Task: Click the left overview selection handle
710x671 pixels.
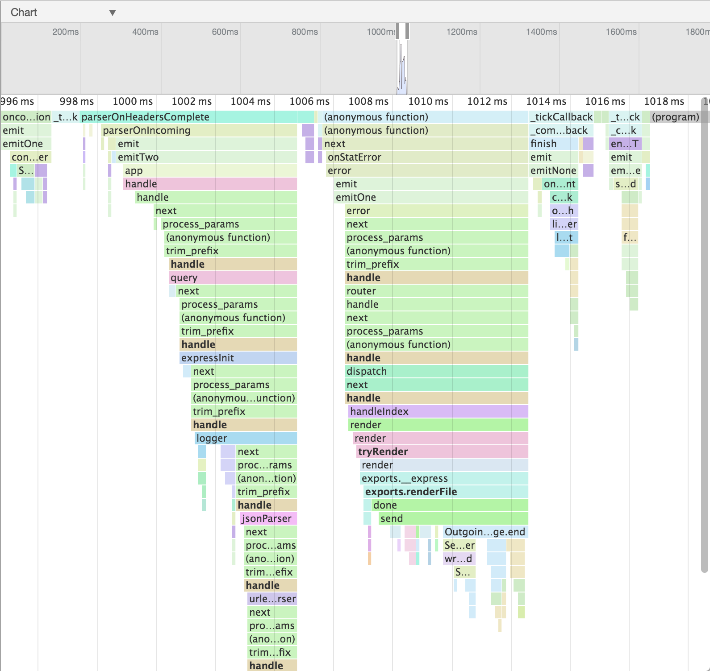Action: coord(397,32)
